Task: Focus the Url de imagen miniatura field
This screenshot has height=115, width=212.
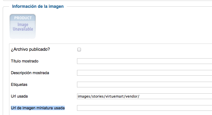Action: [145, 108]
